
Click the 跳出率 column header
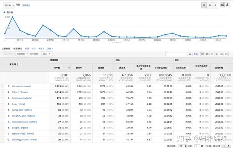(122, 68)
